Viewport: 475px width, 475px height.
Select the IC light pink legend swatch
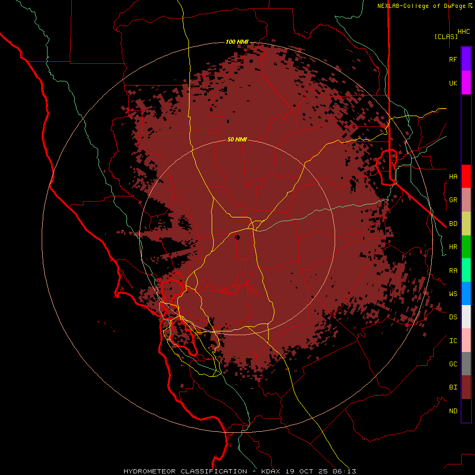point(466,340)
